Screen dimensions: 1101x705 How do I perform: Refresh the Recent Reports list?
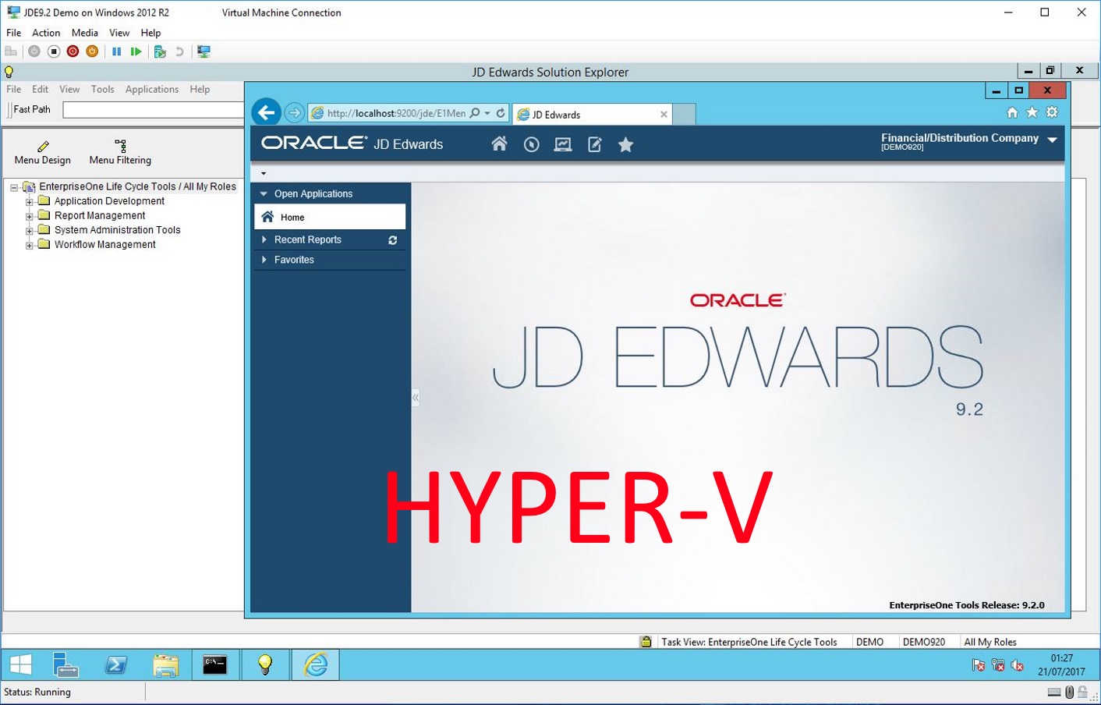tap(393, 240)
